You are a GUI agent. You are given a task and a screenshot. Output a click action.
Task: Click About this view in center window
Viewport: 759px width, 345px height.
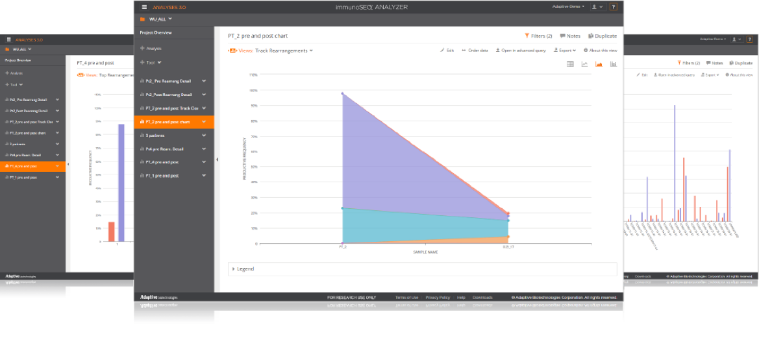(x=600, y=50)
